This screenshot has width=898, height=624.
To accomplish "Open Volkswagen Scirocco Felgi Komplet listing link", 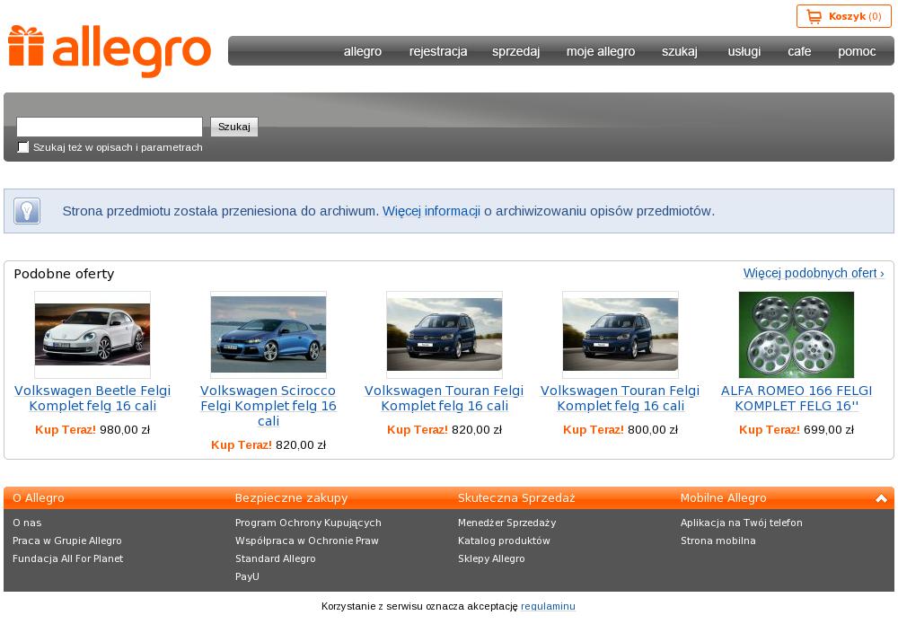I will coord(269,405).
